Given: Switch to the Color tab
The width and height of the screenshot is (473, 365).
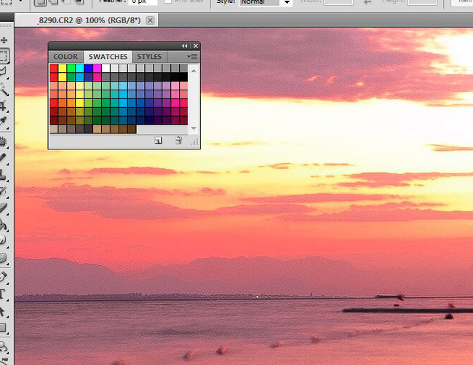Looking at the screenshot, I should pos(65,56).
